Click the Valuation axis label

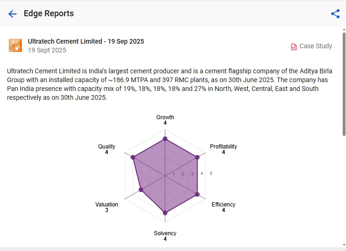[x=106, y=205]
